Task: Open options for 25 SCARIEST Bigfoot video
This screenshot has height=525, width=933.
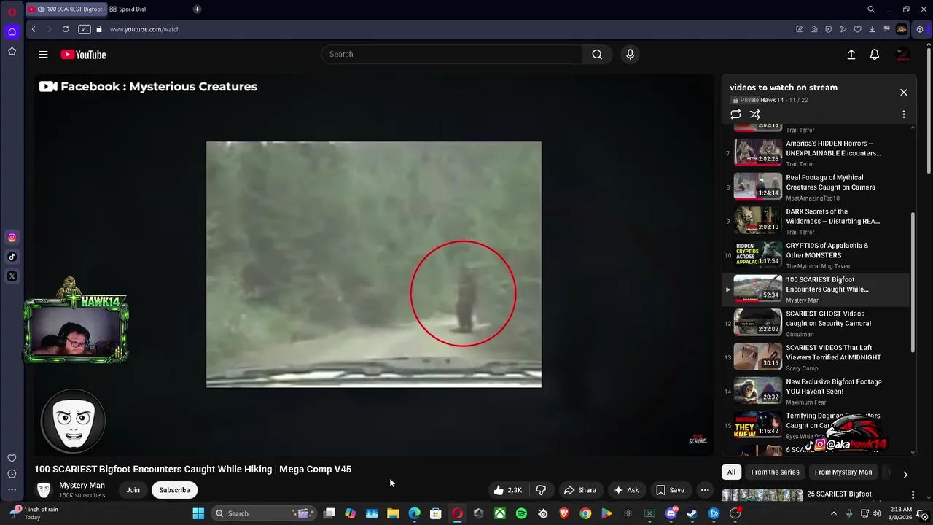Action: click(x=913, y=495)
